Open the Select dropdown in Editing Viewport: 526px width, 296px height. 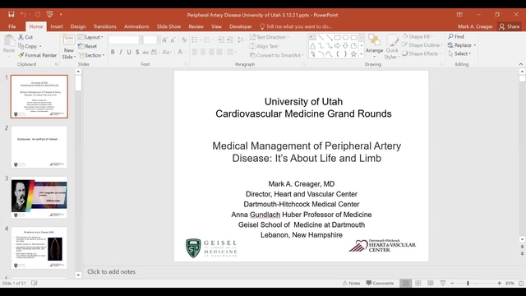coord(459,53)
